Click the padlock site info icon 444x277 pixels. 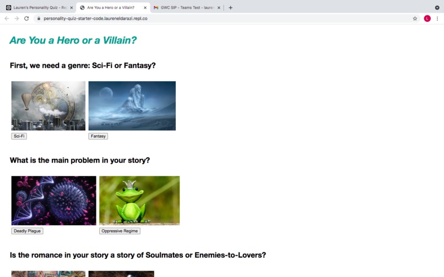point(39,18)
